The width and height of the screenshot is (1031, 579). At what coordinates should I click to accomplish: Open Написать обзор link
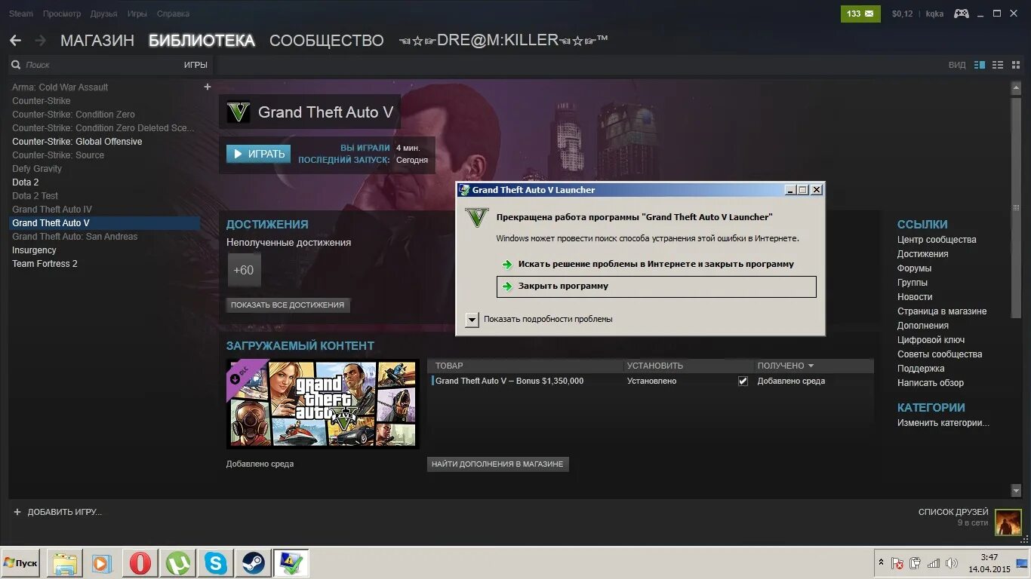pyautogui.click(x=931, y=383)
